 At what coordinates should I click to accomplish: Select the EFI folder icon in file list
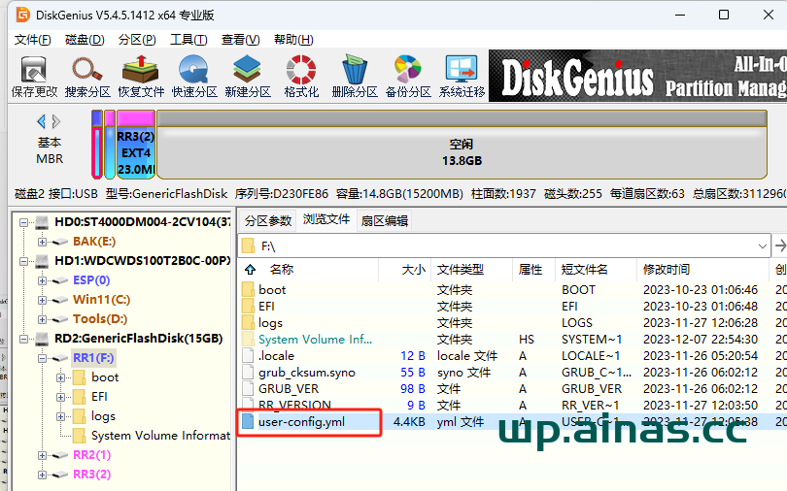point(248,306)
